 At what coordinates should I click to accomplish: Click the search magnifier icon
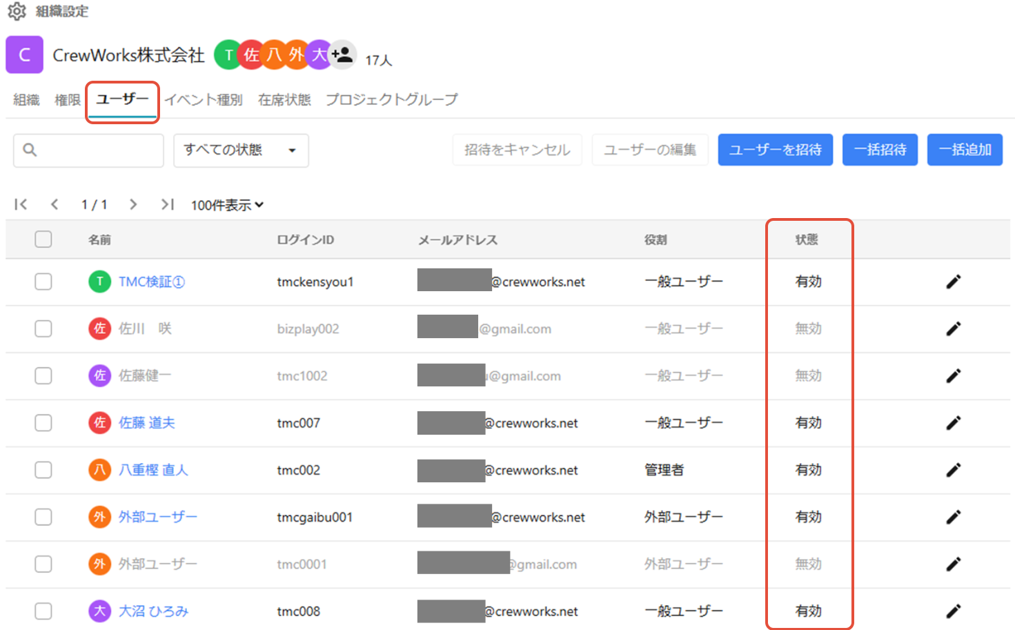pos(30,150)
